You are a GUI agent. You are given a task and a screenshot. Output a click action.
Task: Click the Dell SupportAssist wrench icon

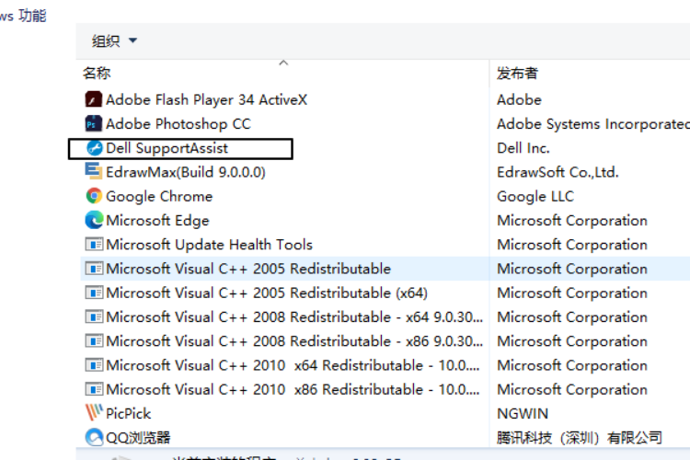pyautogui.click(x=93, y=148)
